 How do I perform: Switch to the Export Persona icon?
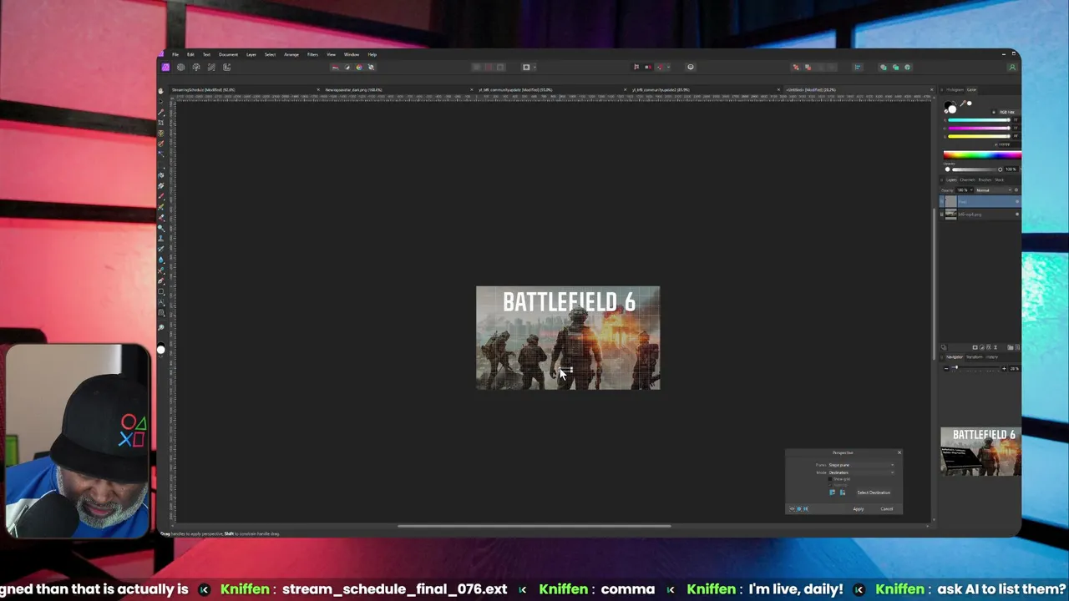coord(226,67)
